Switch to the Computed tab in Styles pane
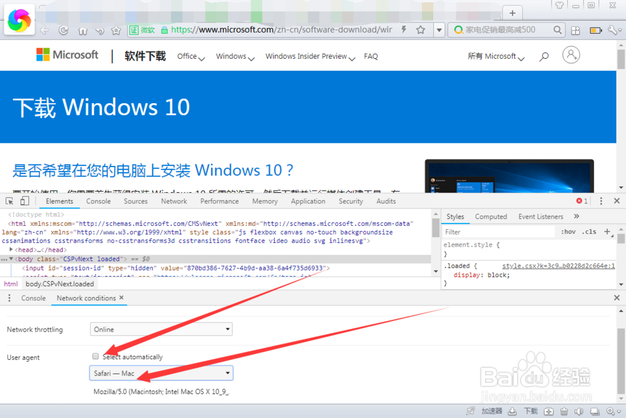The image size is (626, 418). point(491,217)
